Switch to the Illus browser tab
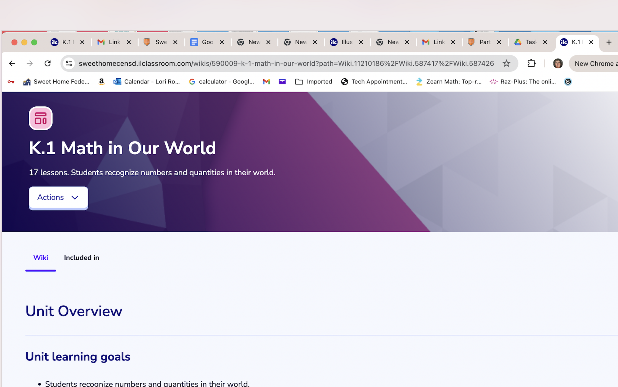This screenshot has height=387, width=618. (x=342, y=42)
